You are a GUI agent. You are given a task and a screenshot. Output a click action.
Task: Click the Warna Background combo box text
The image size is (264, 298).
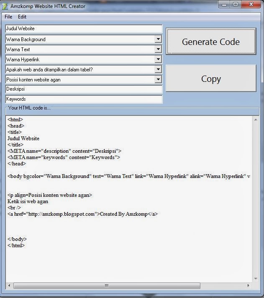coord(26,39)
